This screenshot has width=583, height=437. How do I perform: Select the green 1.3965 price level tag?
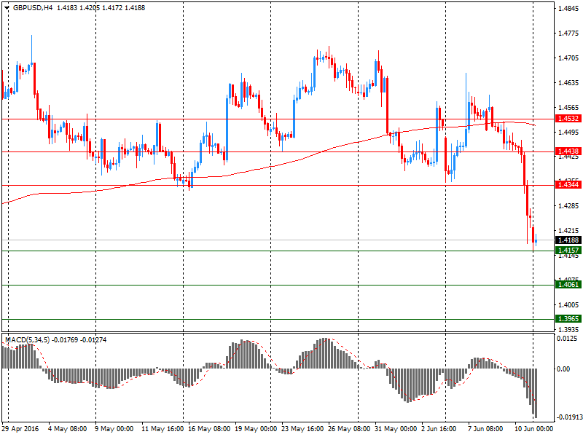point(568,319)
